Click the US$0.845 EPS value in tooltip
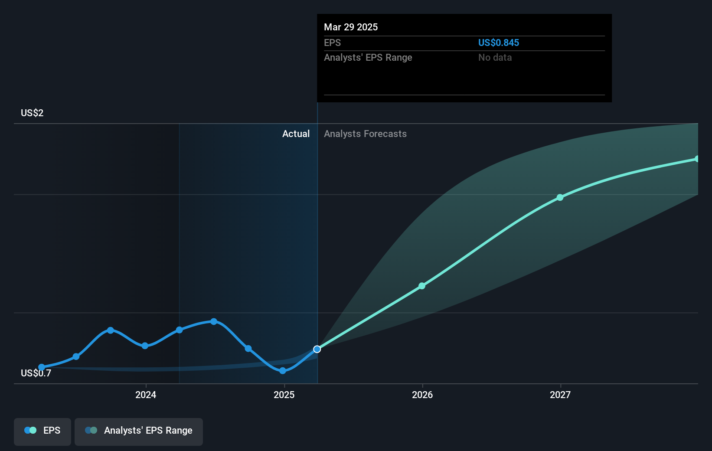 [498, 42]
